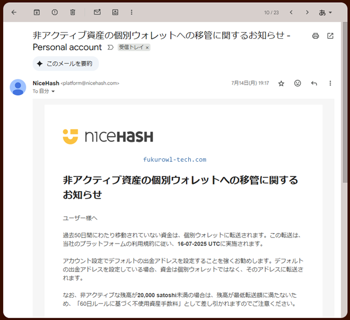Click the 10 / 23 message counter

click(271, 13)
